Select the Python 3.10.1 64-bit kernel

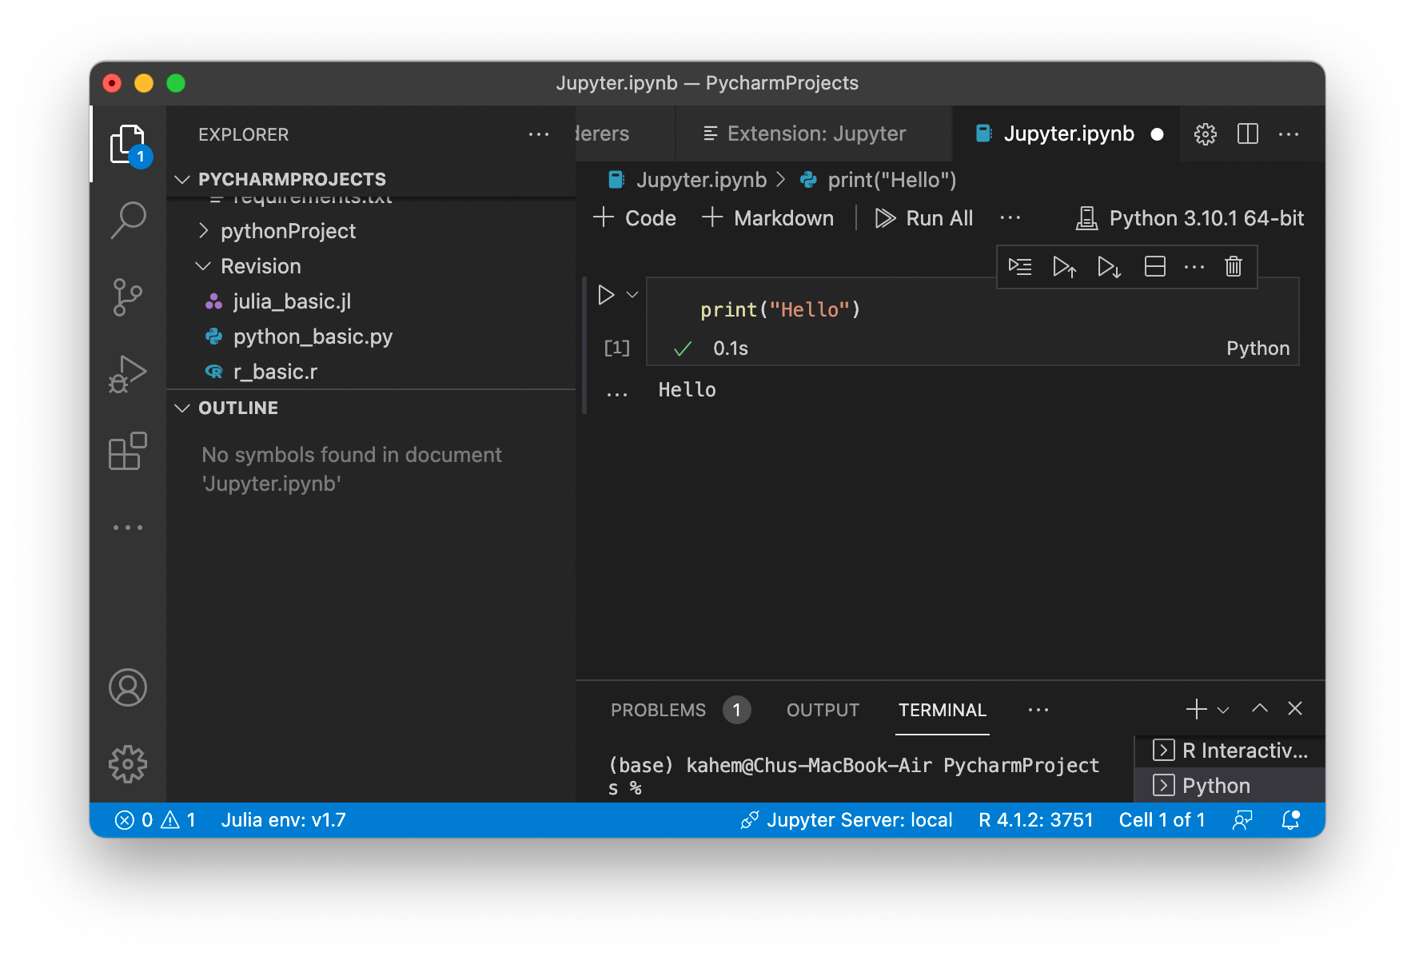(x=1191, y=218)
